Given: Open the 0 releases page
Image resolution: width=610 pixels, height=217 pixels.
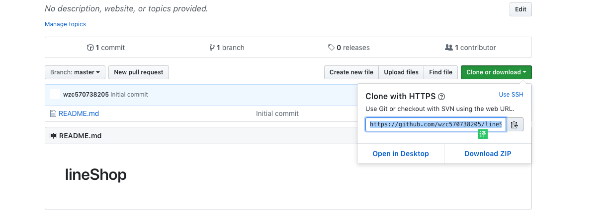Looking at the screenshot, I should click(x=349, y=48).
